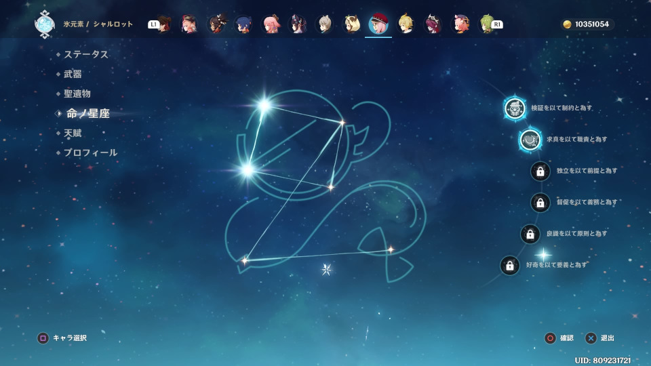Image resolution: width=651 pixels, height=366 pixels.
Task: Click the Mora coin icon
Action: coord(567,24)
